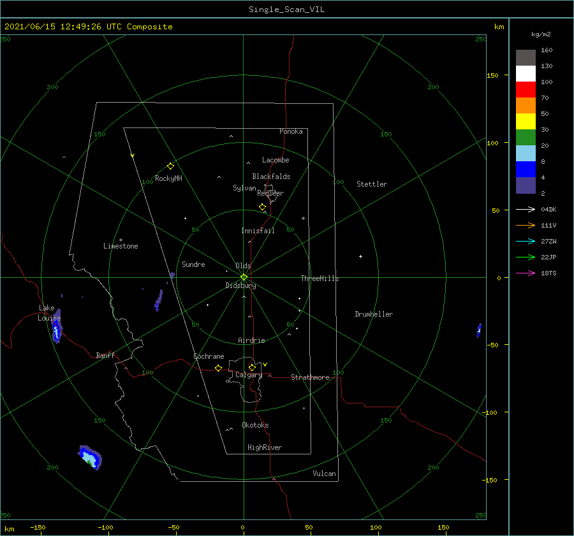Click the RockyMH label
574x536 pixels.
click(168, 178)
